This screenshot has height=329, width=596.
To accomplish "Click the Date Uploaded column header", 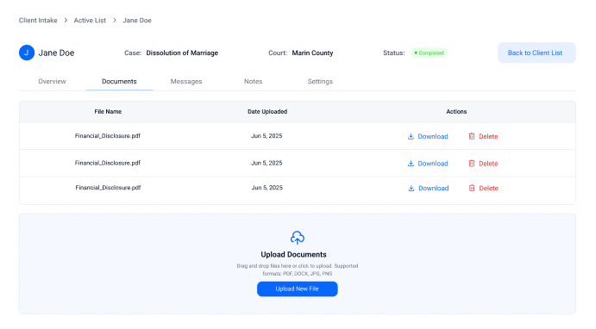I will tap(267, 112).
